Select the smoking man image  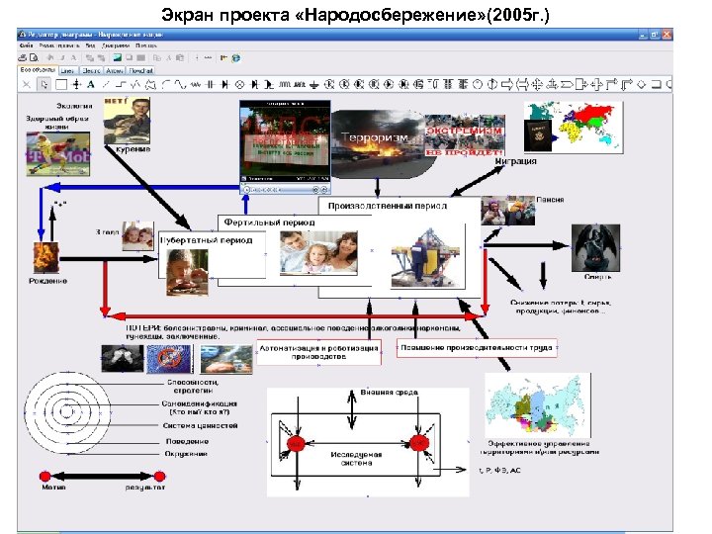[x=127, y=121]
